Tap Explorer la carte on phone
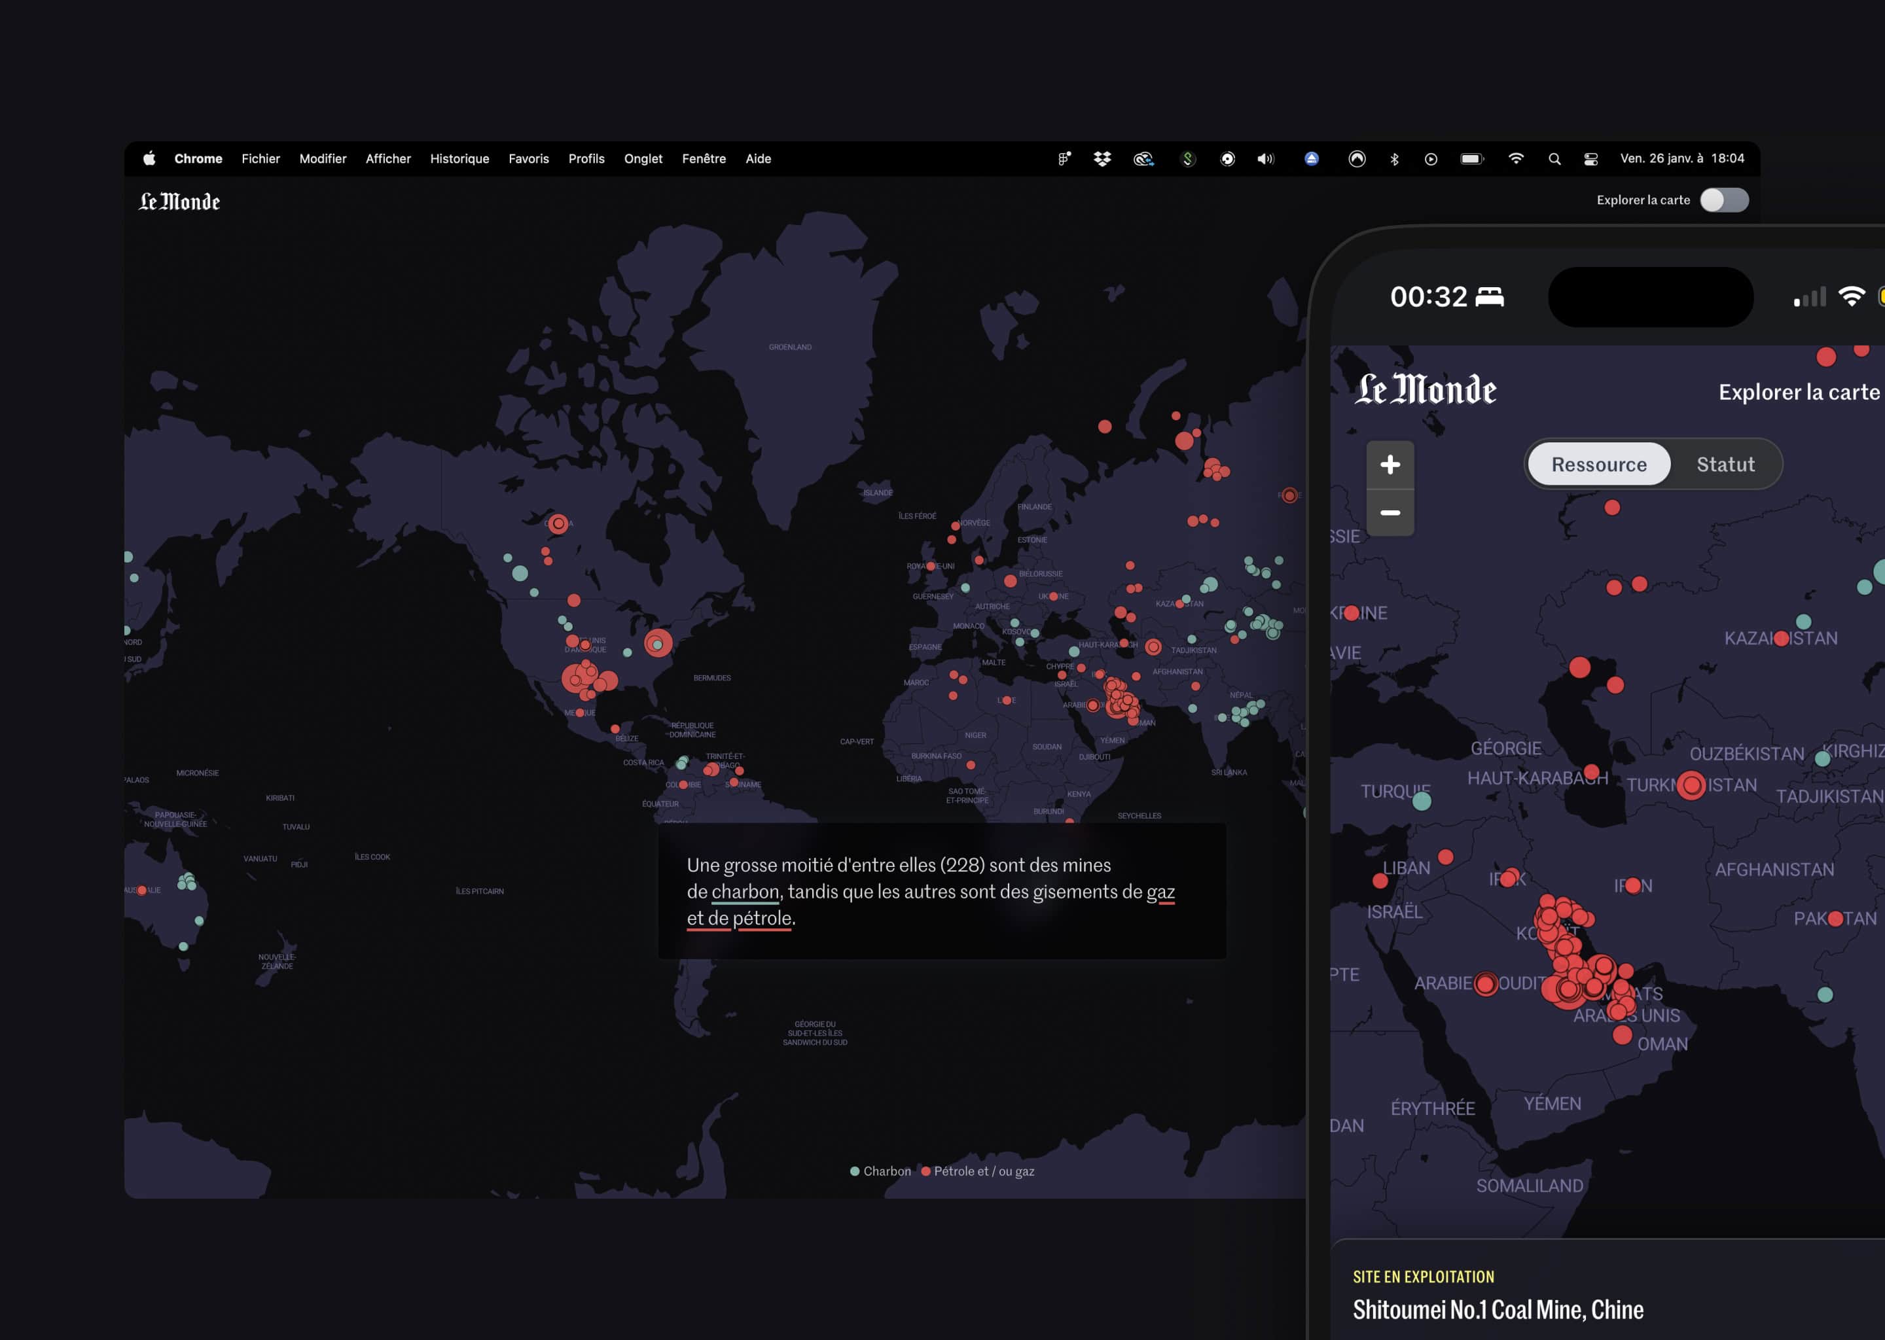Image resolution: width=1885 pixels, height=1340 pixels. click(1799, 392)
